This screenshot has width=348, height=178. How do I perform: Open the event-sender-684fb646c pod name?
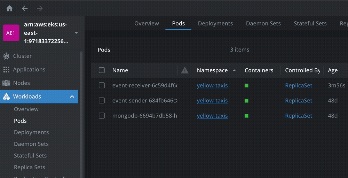point(145,101)
